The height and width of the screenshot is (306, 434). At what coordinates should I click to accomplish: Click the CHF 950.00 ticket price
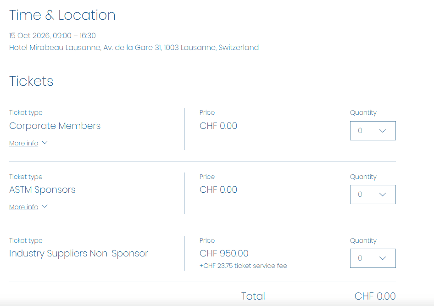click(x=224, y=254)
